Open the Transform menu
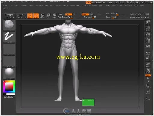 [x=128, y=5]
